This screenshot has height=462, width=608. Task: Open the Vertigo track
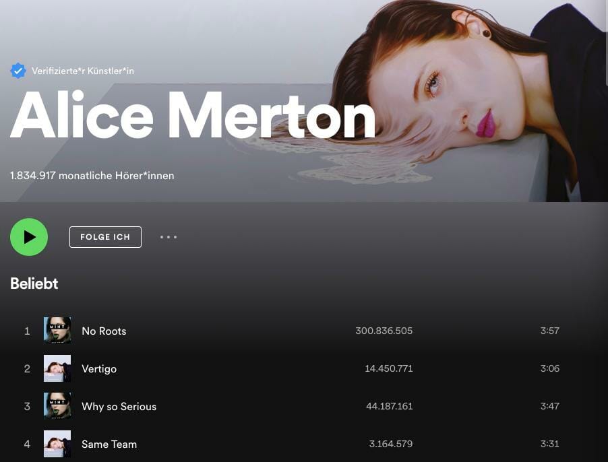99,368
